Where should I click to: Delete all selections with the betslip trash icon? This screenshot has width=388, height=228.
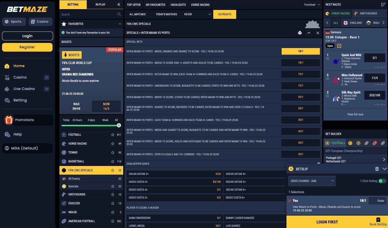(x=377, y=169)
